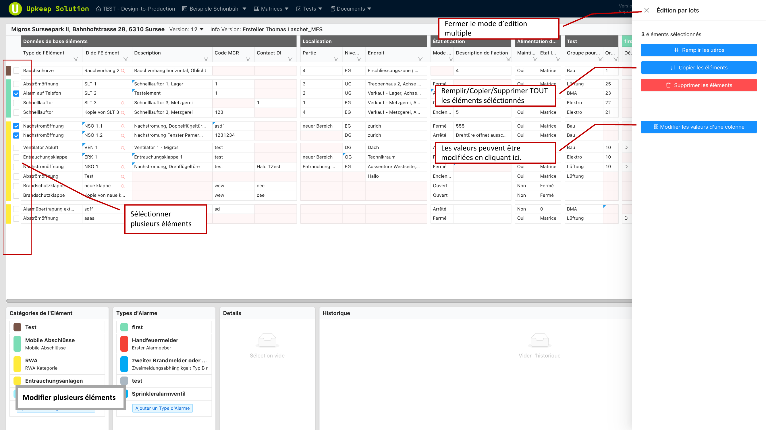The image size is (766, 430).
Task: Click Supprimer les éléments button
Action: (699, 85)
